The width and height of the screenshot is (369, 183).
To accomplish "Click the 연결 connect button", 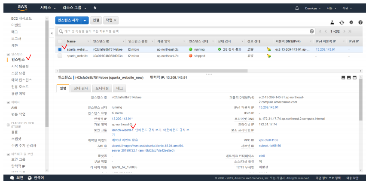I will [96, 20].
